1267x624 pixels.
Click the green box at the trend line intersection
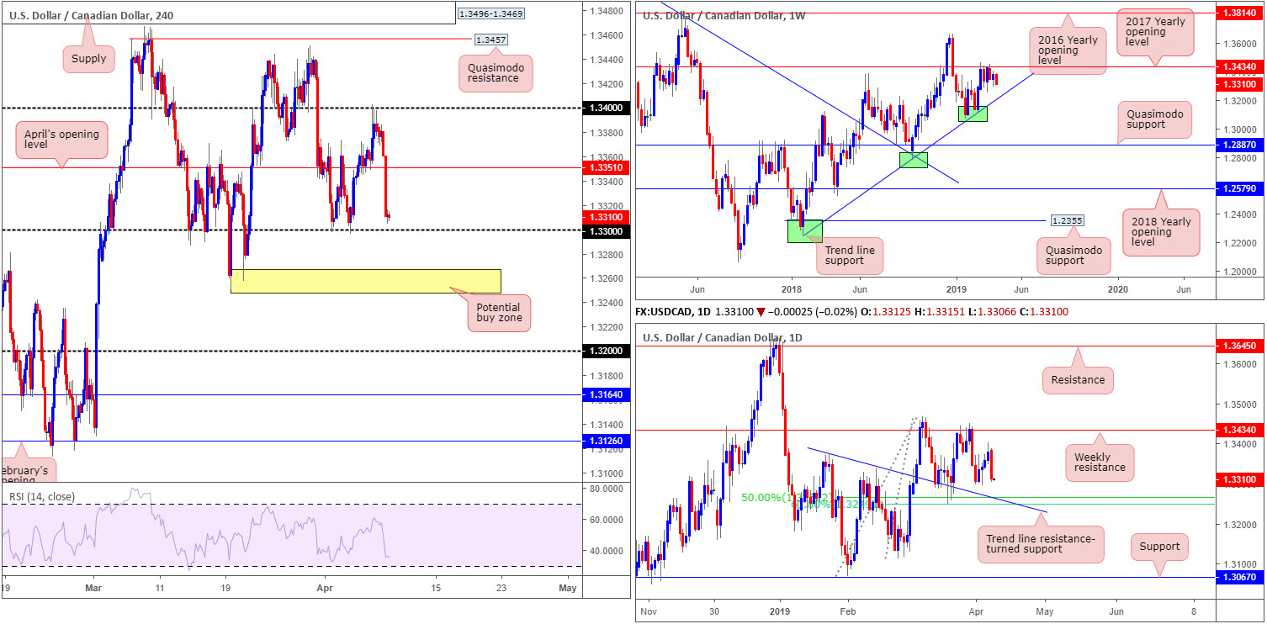pyautogui.click(x=913, y=159)
